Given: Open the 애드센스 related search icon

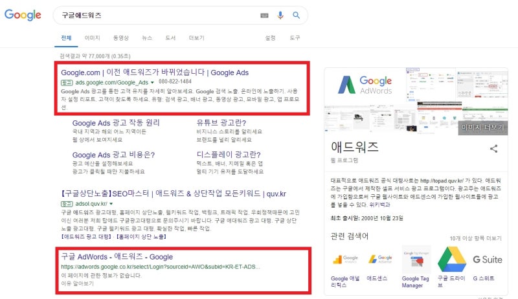Looking at the screenshot, I should pyautogui.click(x=380, y=259).
